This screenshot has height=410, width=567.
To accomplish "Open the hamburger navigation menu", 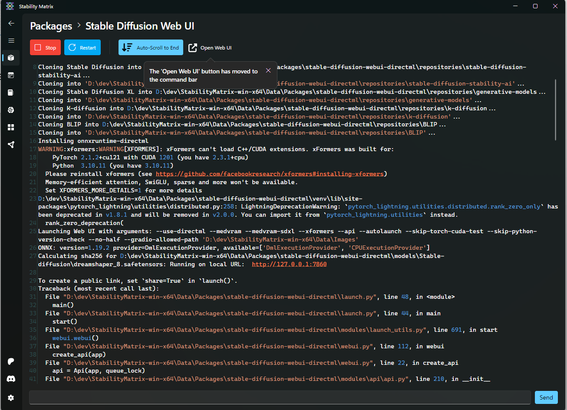I will click(x=11, y=40).
